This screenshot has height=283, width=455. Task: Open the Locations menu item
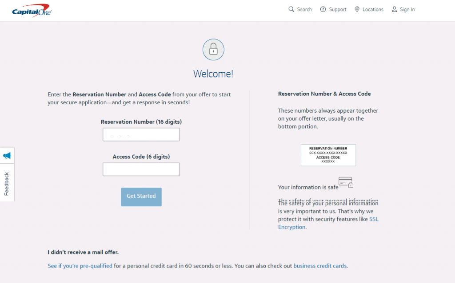pos(369,9)
